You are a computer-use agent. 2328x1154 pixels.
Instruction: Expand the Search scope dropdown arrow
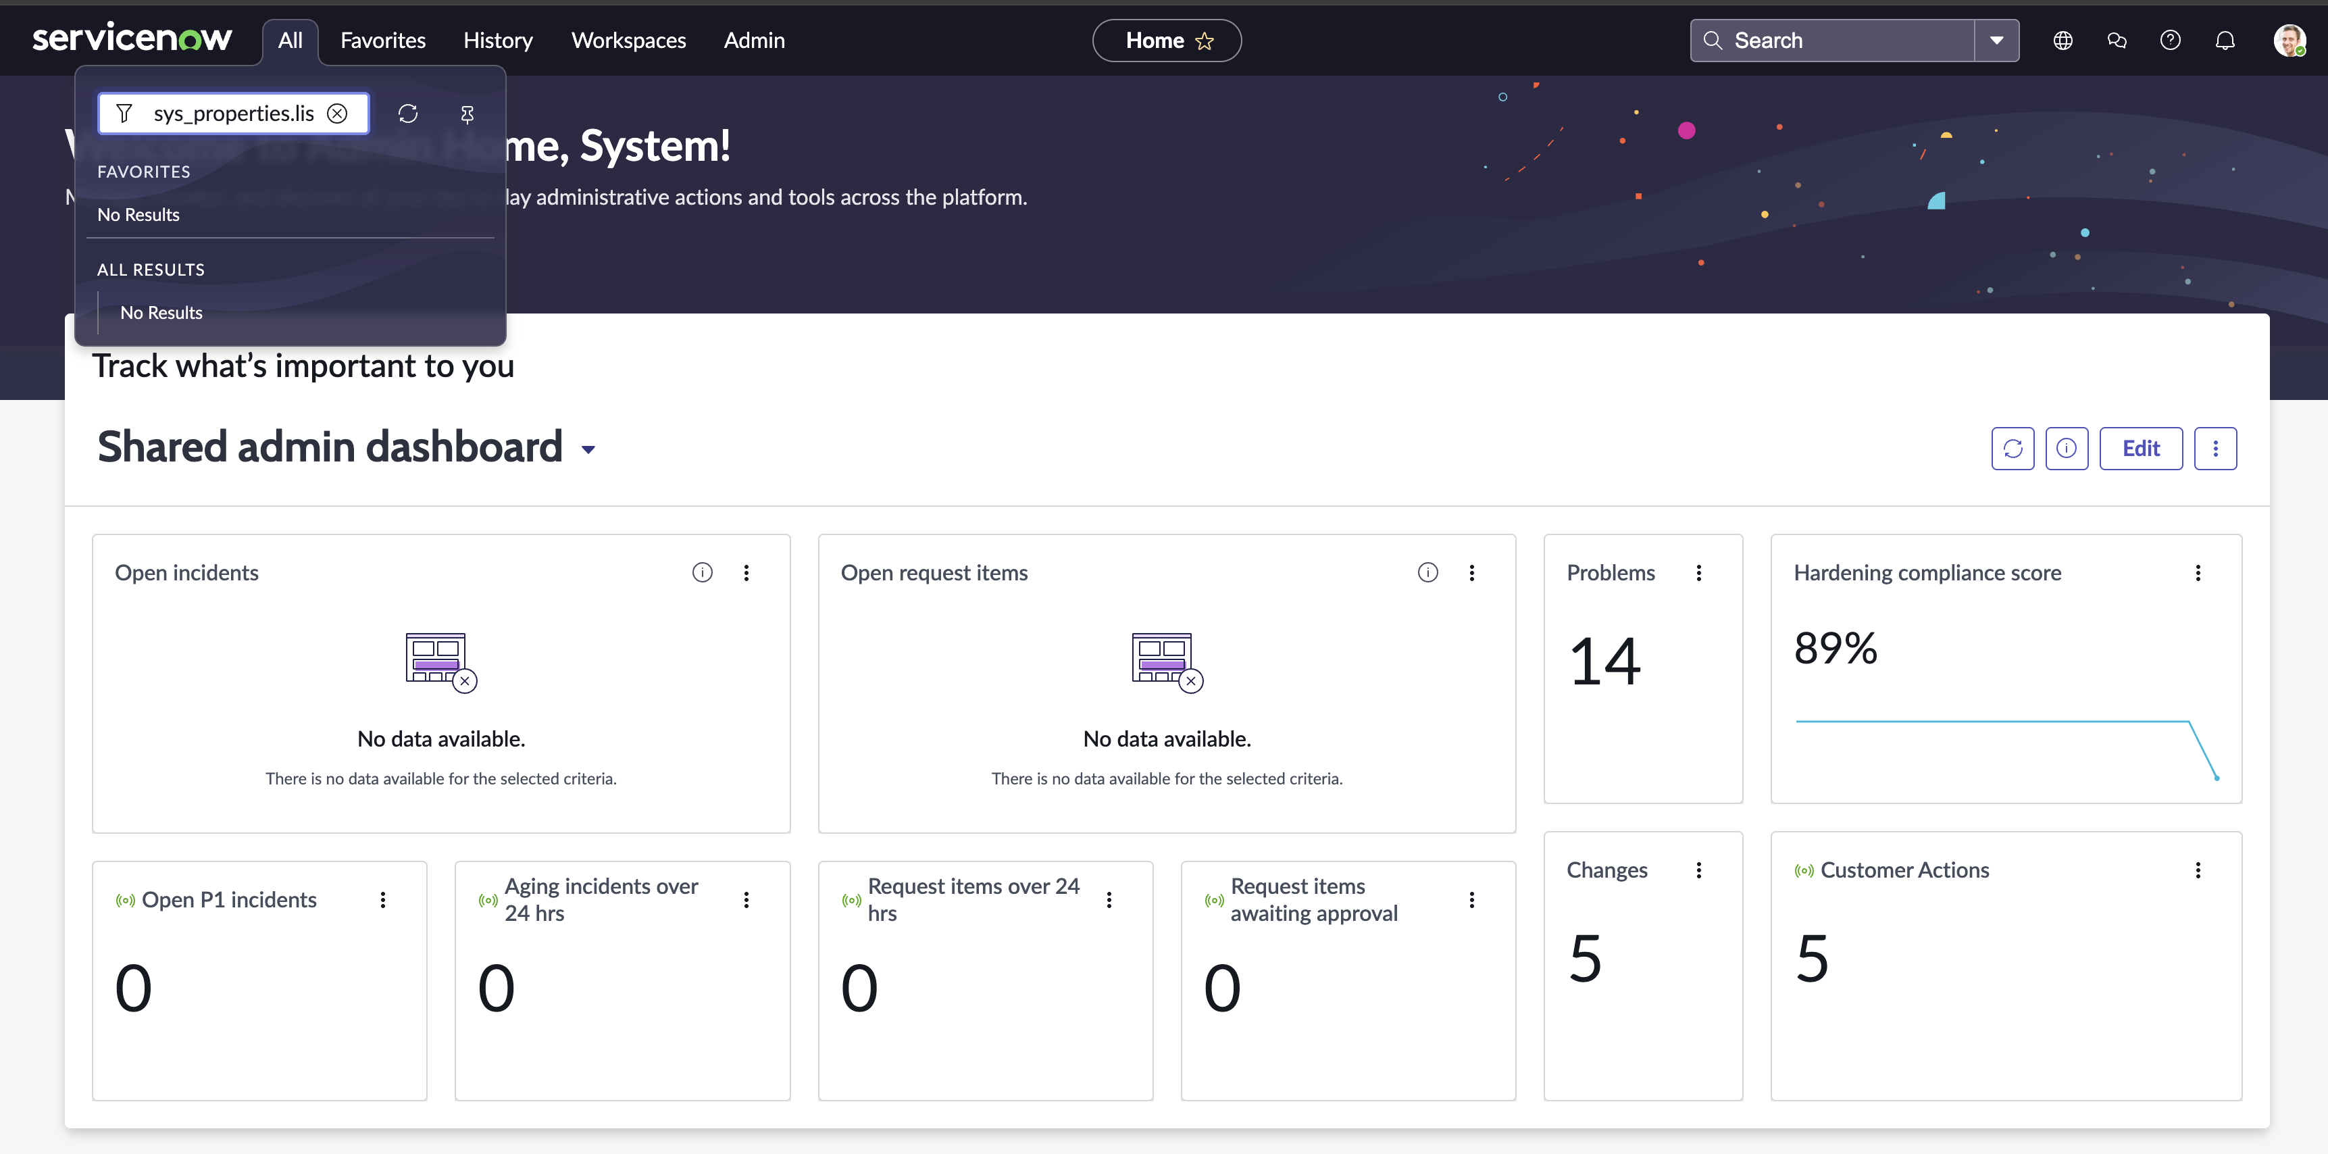click(1996, 41)
